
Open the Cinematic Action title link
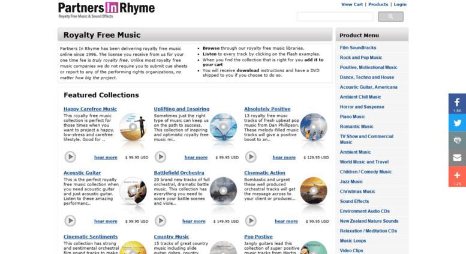tap(264, 173)
